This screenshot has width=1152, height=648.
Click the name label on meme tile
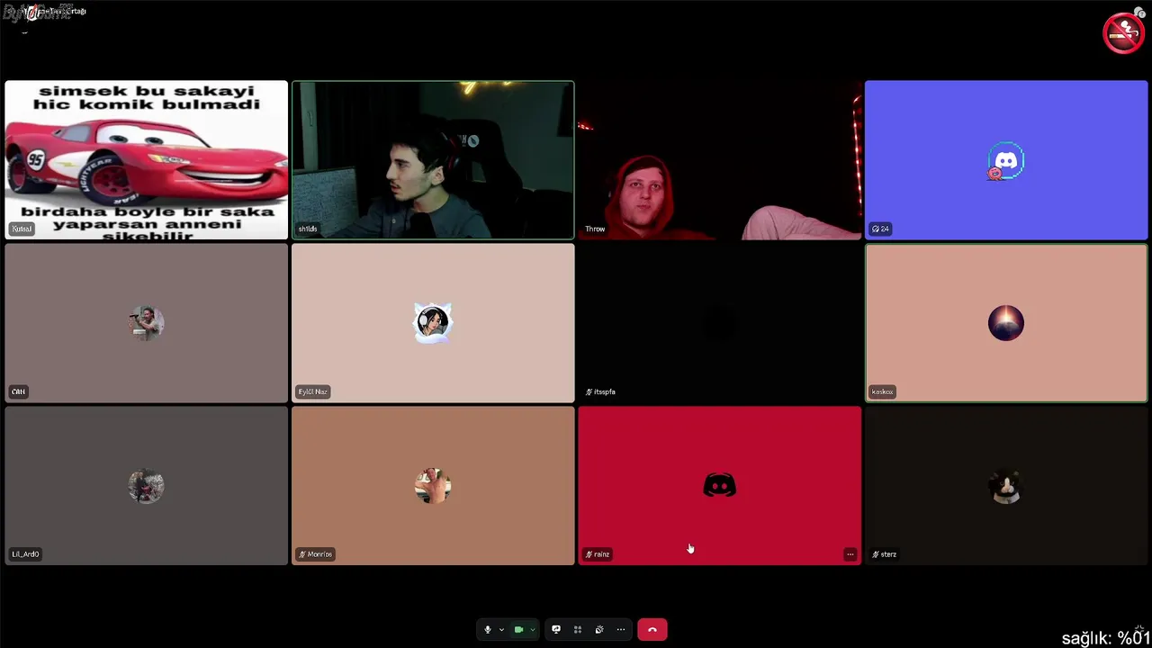coord(22,229)
